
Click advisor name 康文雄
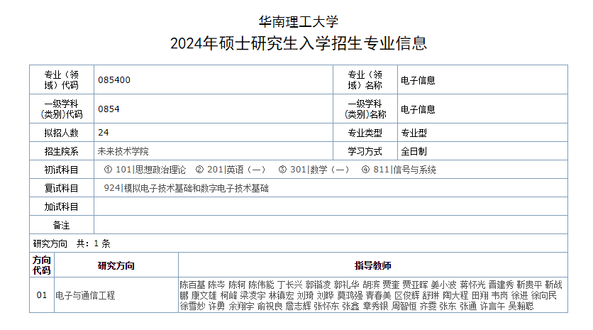click(204, 295)
